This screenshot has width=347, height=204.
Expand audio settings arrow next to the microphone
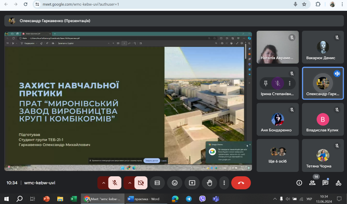103,183
